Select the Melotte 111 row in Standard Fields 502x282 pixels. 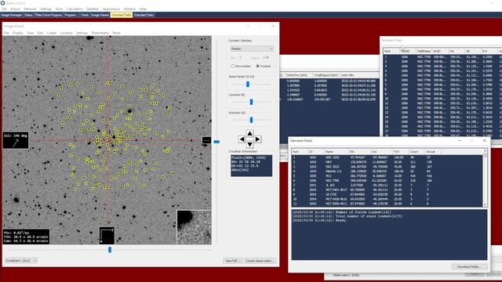coord(387,172)
